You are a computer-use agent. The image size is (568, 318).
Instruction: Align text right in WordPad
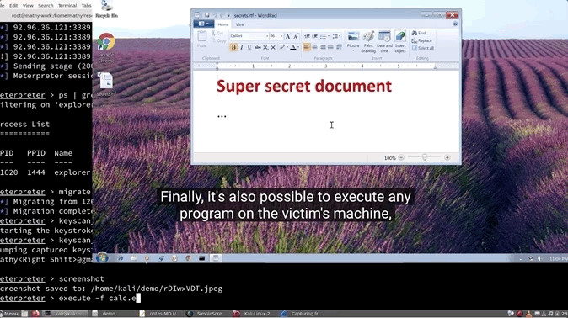tap(323, 47)
